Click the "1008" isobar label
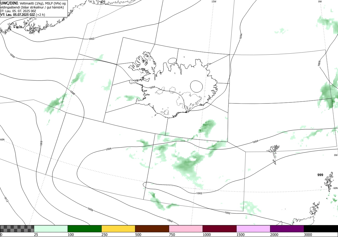 point(41,144)
